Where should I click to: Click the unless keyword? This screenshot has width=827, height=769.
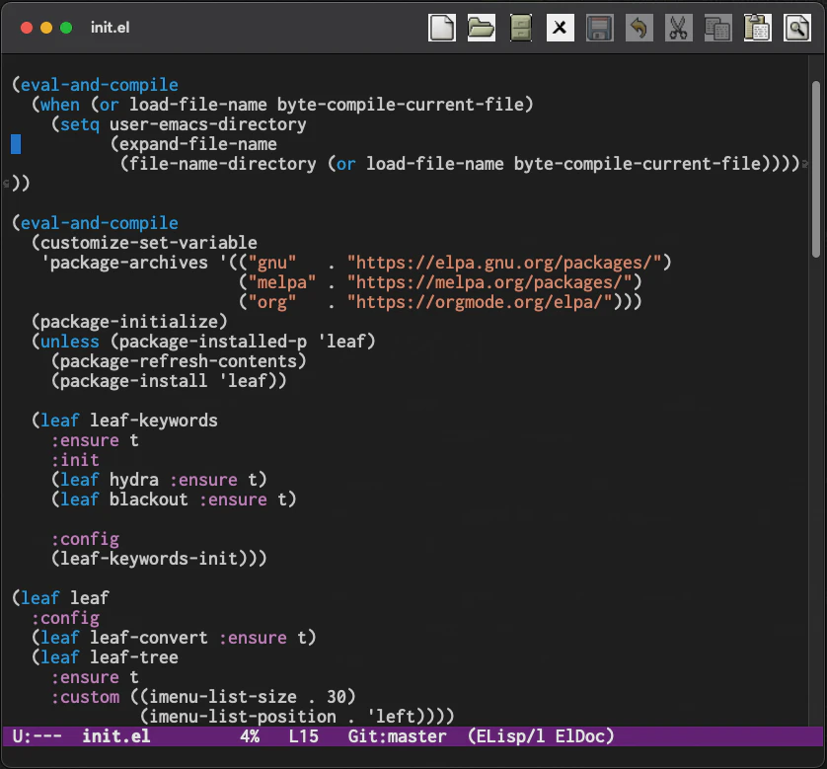point(70,342)
